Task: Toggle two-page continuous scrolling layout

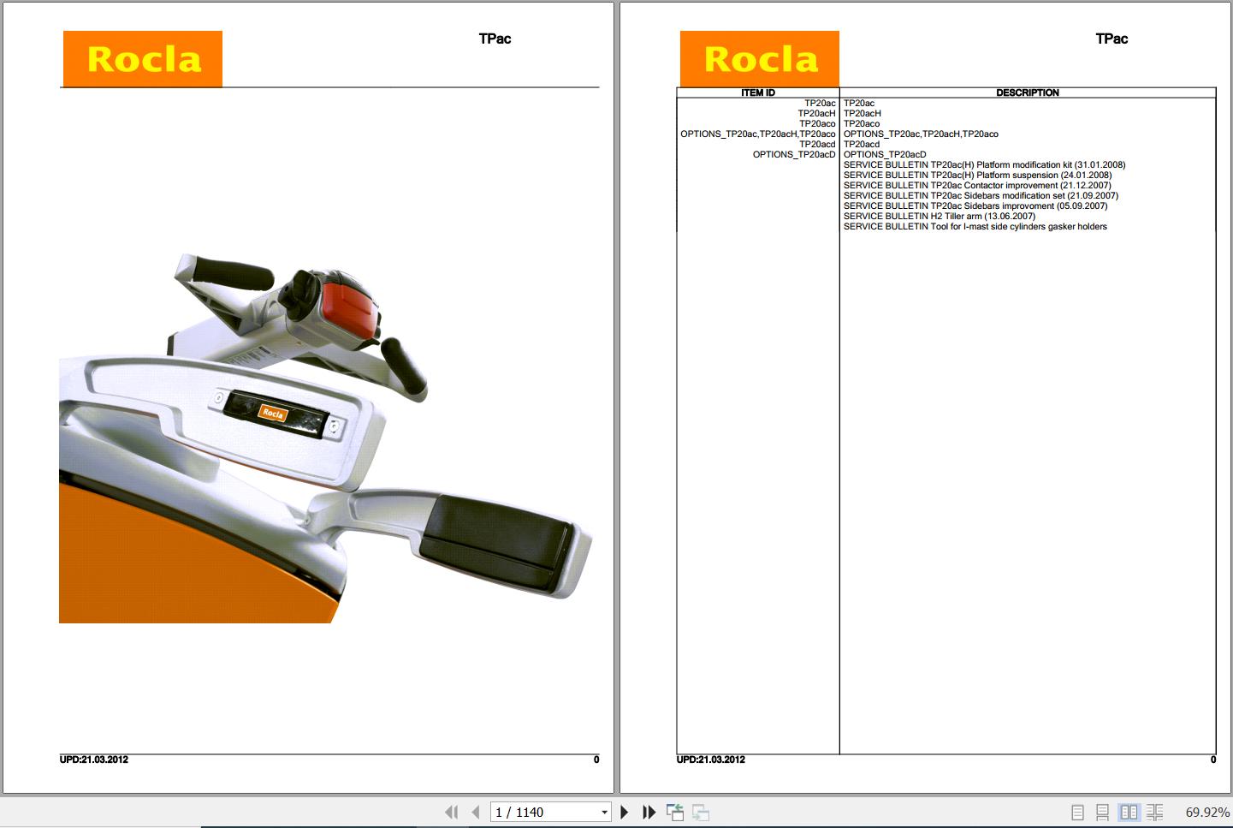Action: coord(1156,811)
